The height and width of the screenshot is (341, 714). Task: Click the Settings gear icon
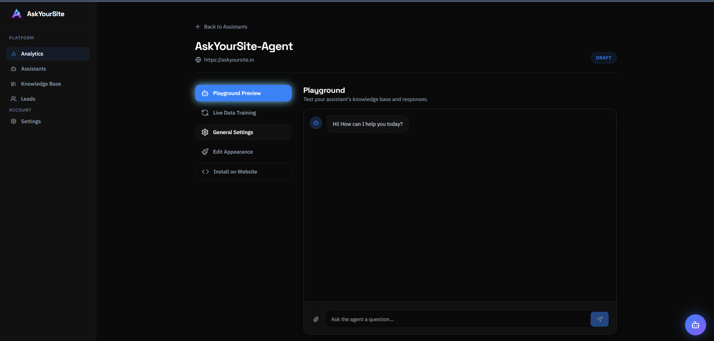pyautogui.click(x=14, y=121)
